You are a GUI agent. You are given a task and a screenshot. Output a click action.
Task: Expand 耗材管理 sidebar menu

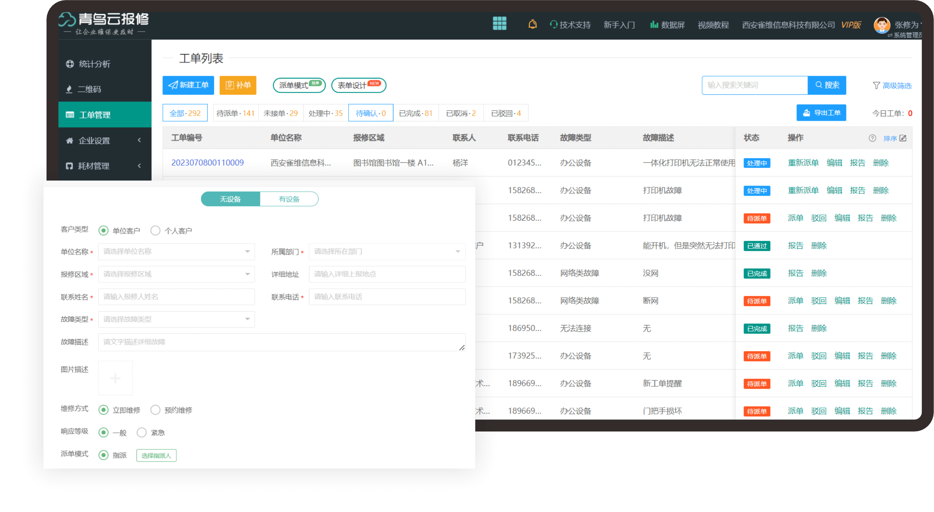coord(105,166)
